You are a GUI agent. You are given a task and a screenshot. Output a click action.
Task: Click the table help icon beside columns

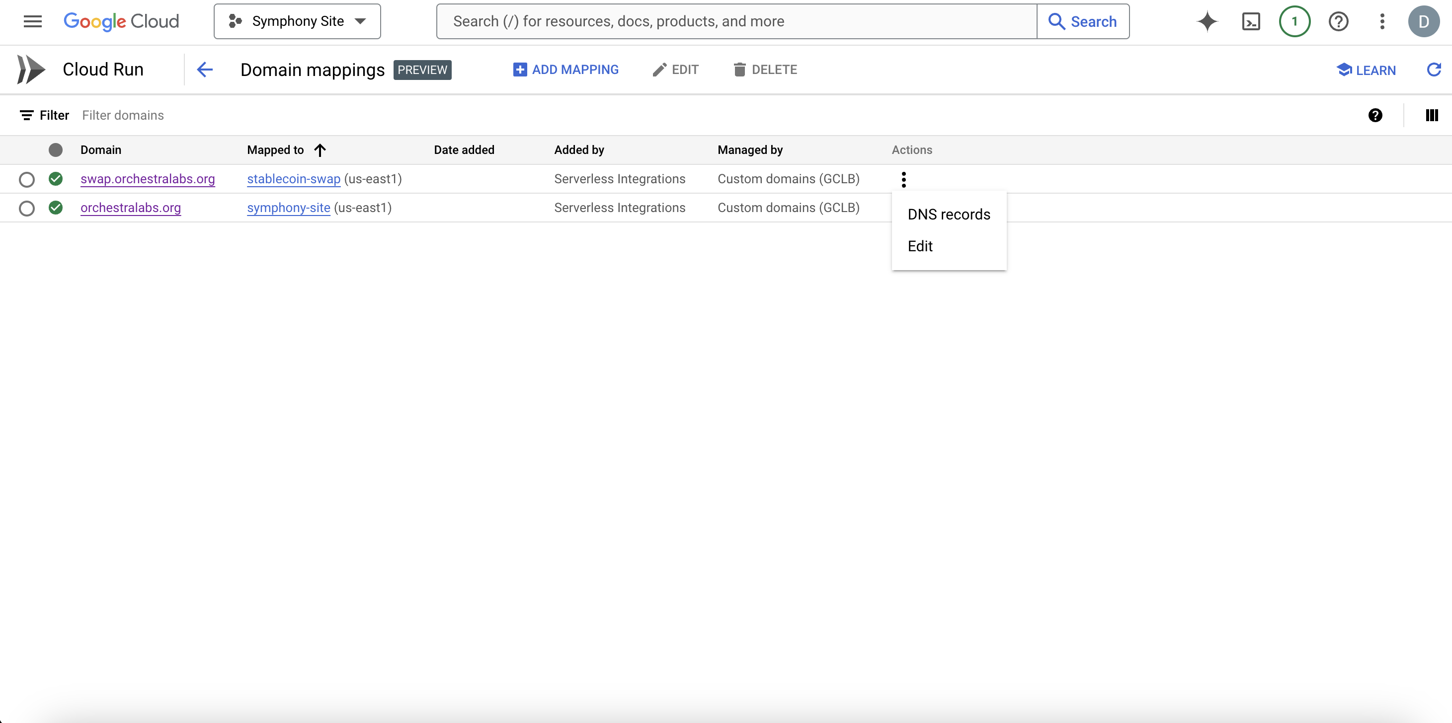coord(1375,115)
